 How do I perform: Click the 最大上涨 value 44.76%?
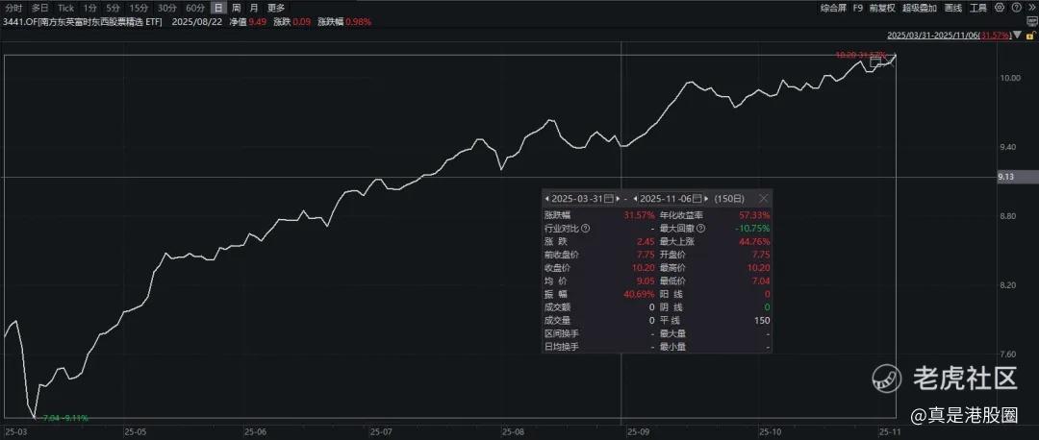(755, 241)
